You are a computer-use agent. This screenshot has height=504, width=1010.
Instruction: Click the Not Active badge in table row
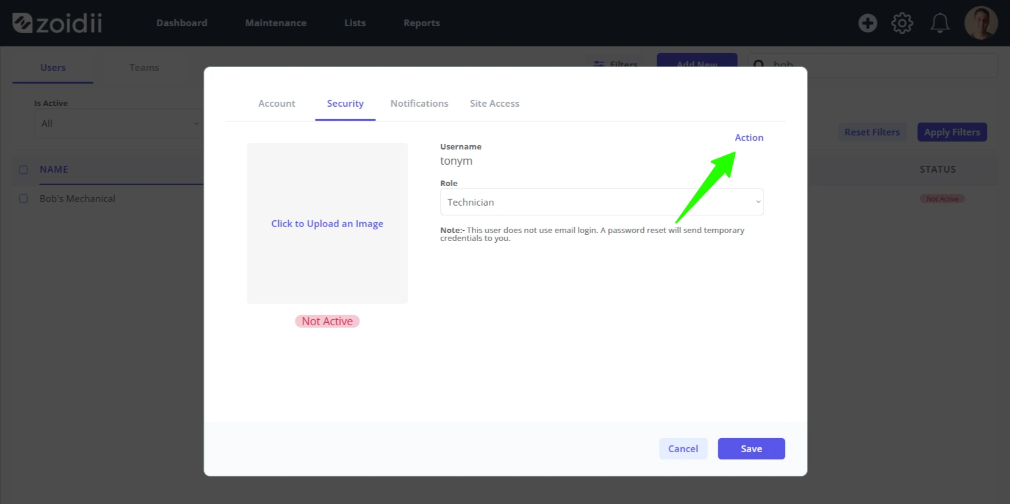[x=942, y=199]
